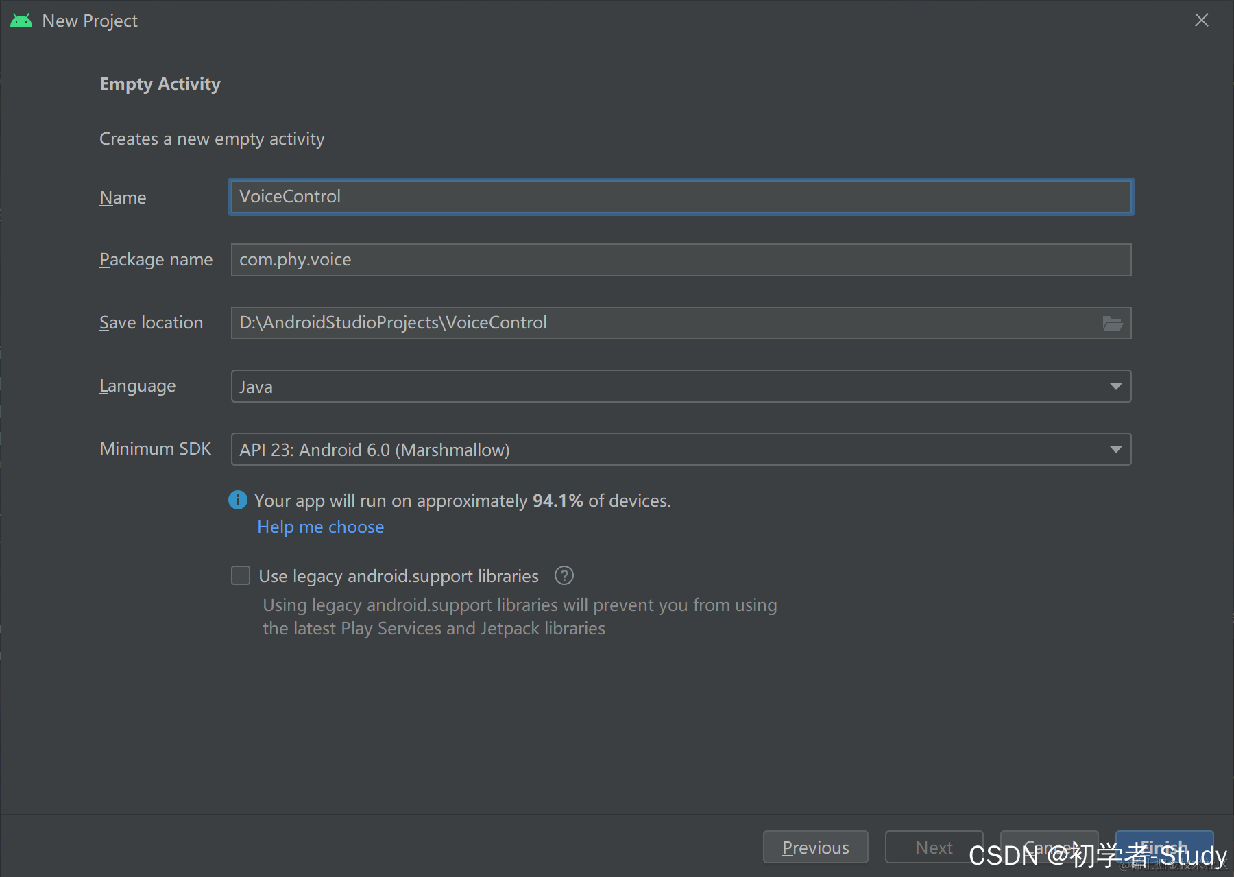Click the Minimum SDK label
Image resolution: width=1234 pixels, height=877 pixels.
point(155,448)
